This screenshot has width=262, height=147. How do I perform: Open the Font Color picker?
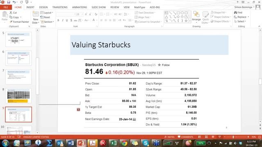pos(94,20)
